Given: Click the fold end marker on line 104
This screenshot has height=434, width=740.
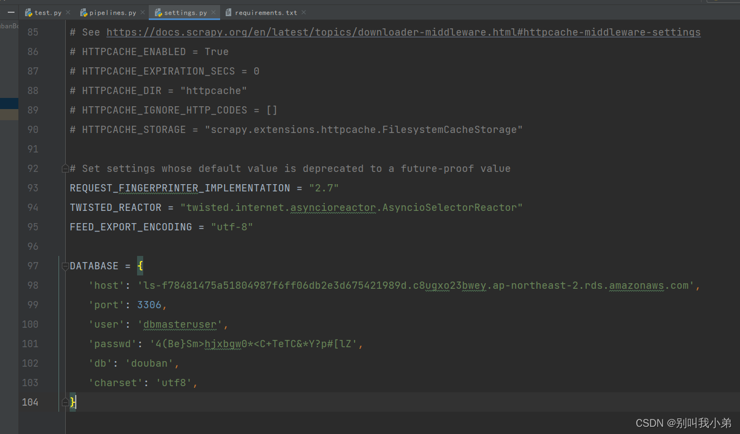Looking at the screenshot, I should coord(65,402).
